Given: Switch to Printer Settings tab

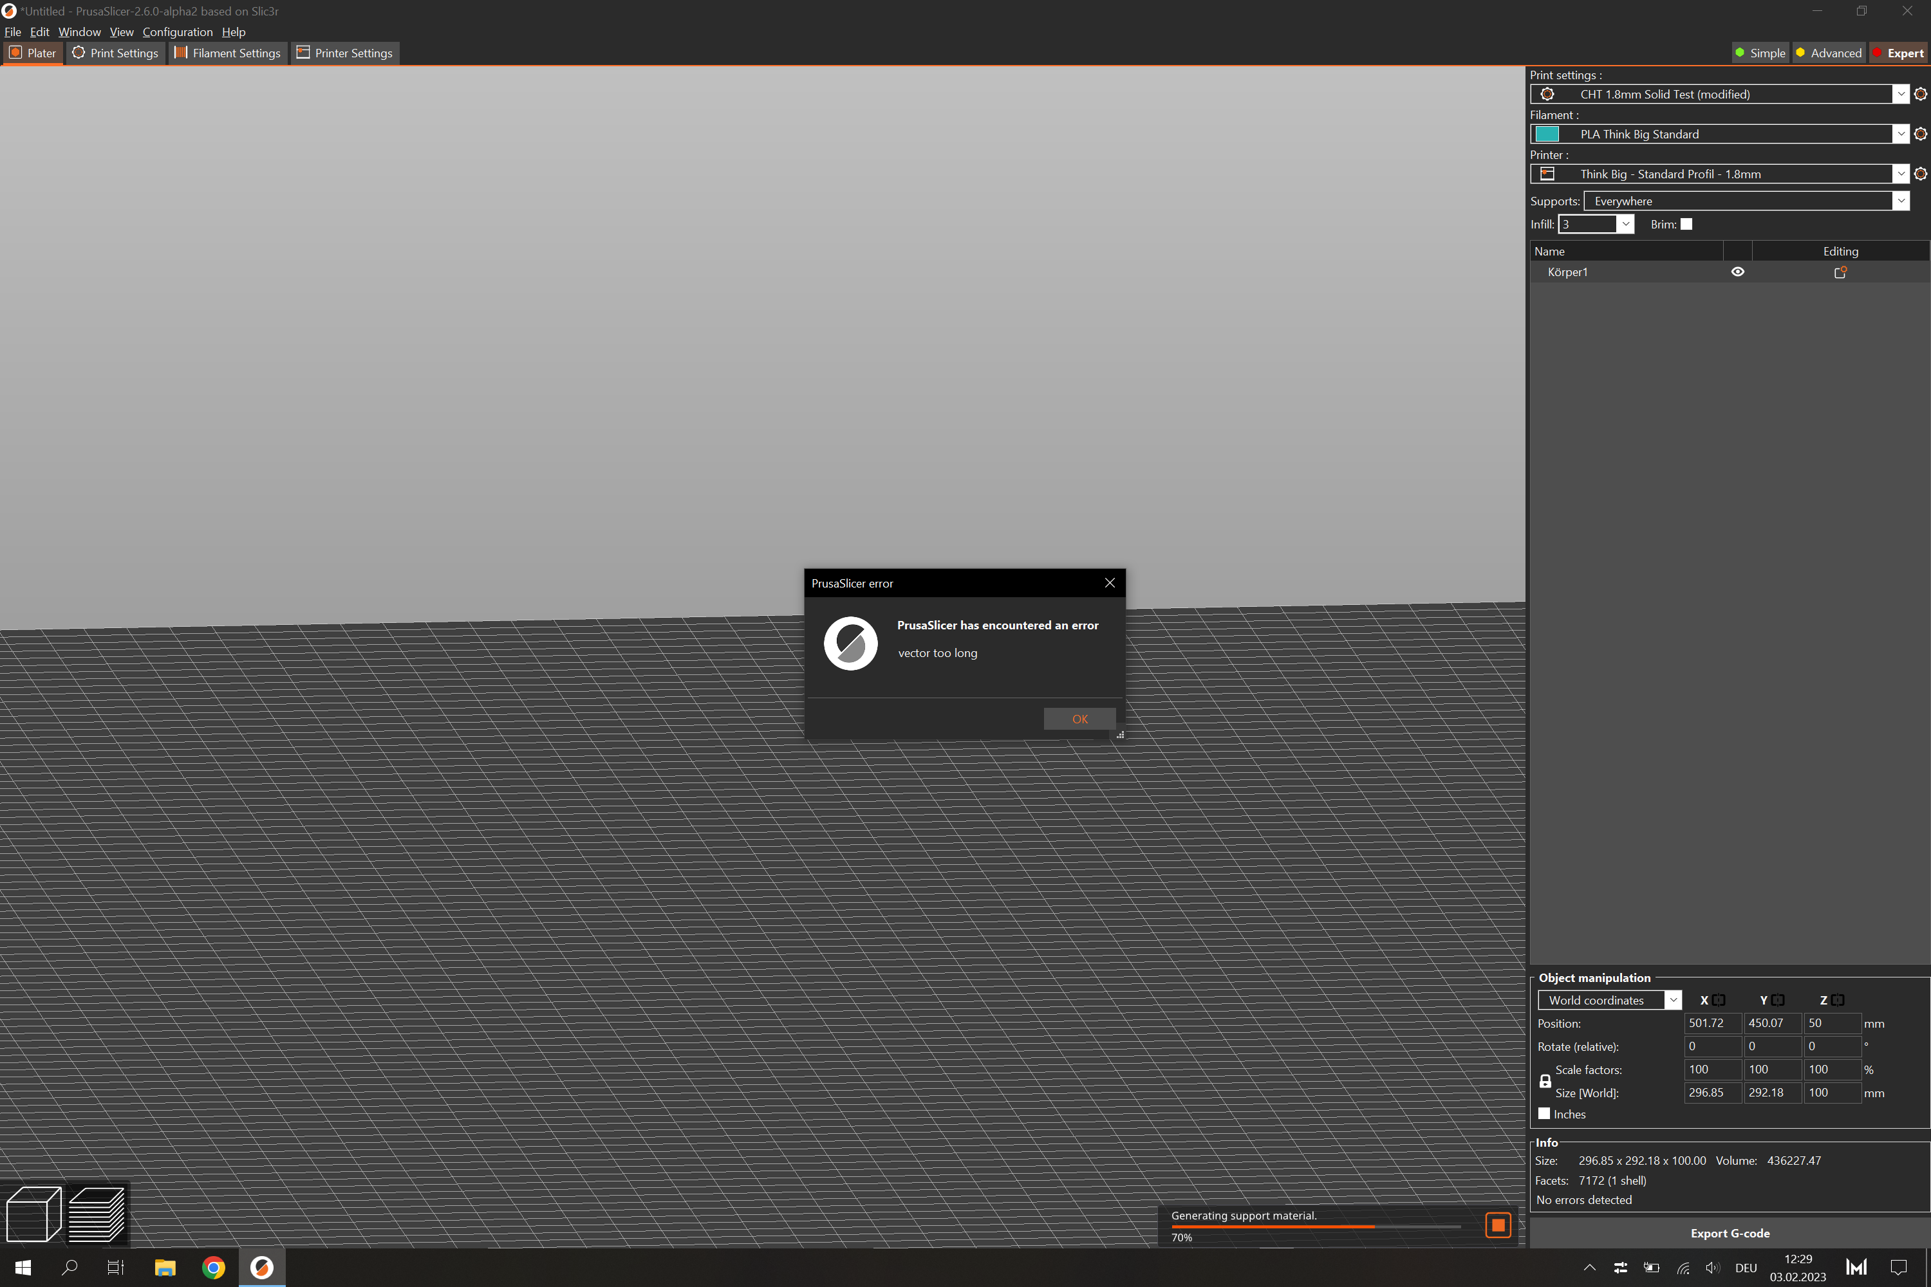Looking at the screenshot, I should point(345,53).
